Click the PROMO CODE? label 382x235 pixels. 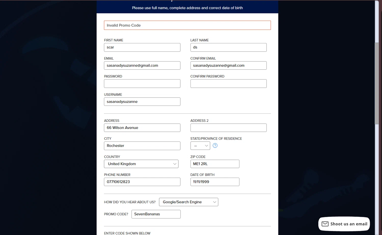[x=116, y=214]
